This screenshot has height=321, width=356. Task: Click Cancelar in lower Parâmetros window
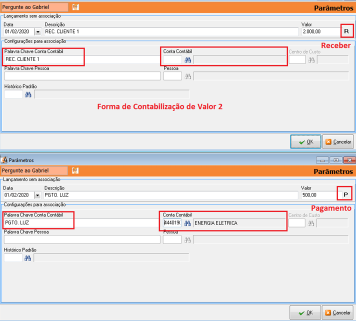click(337, 312)
